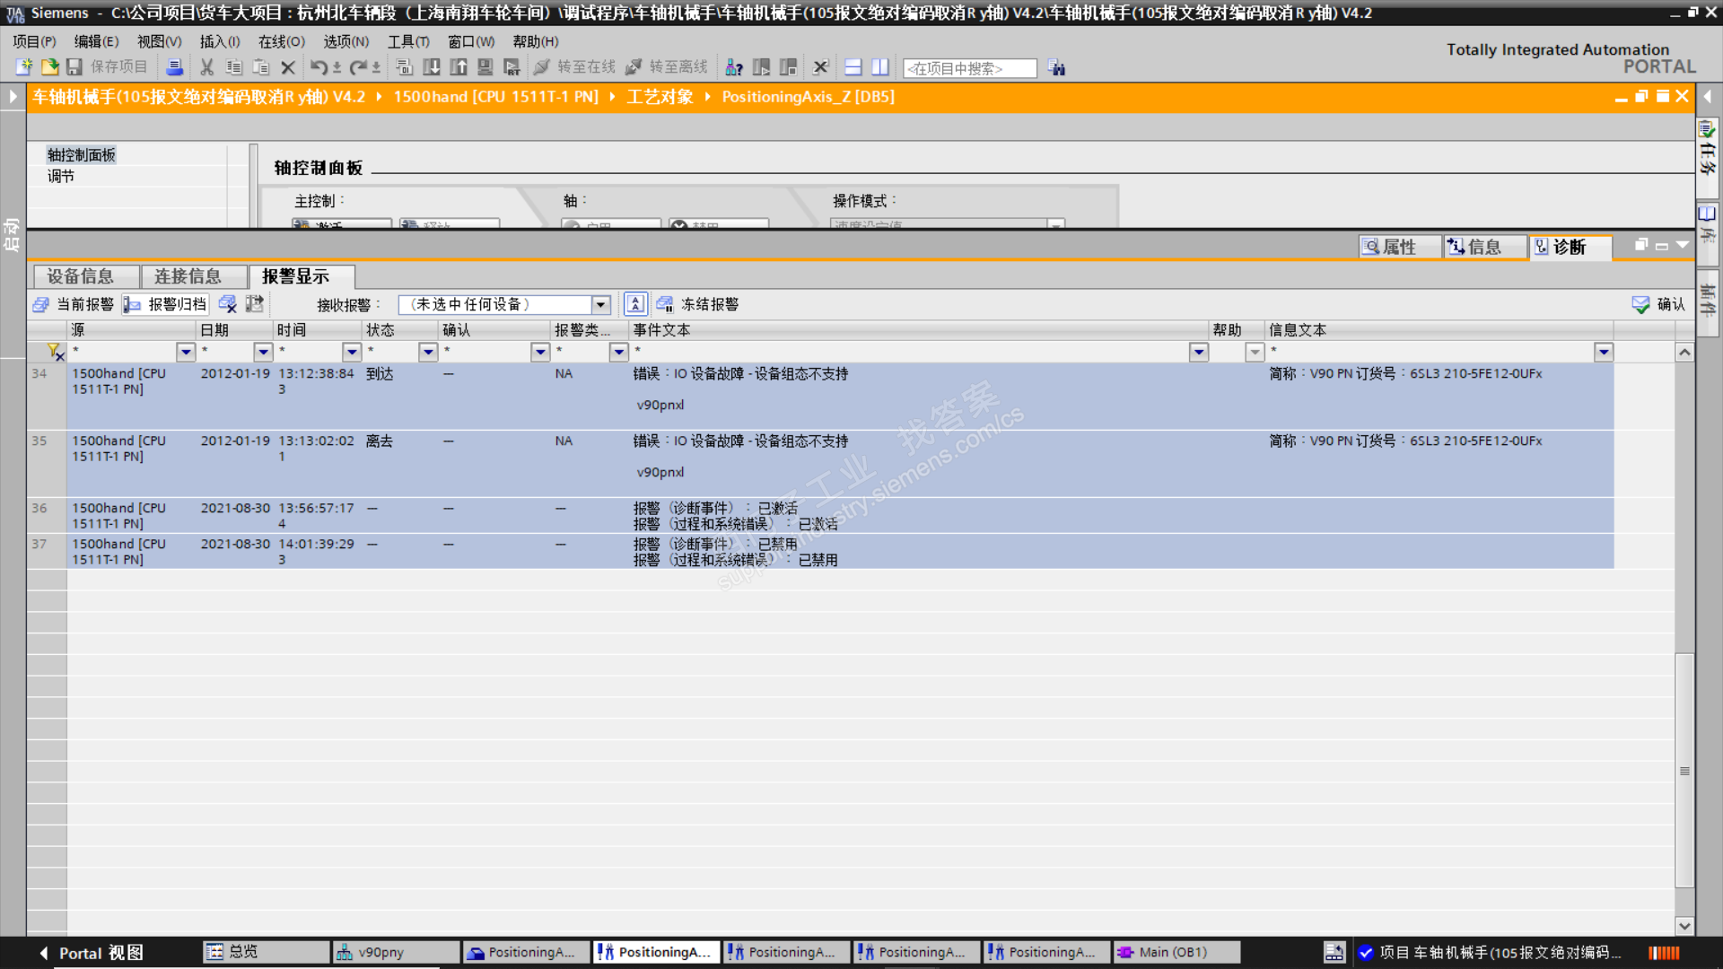Image resolution: width=1723 pixels, height=969 pixels.
Task: Click the print icon in toolbar
Action: 175,67
